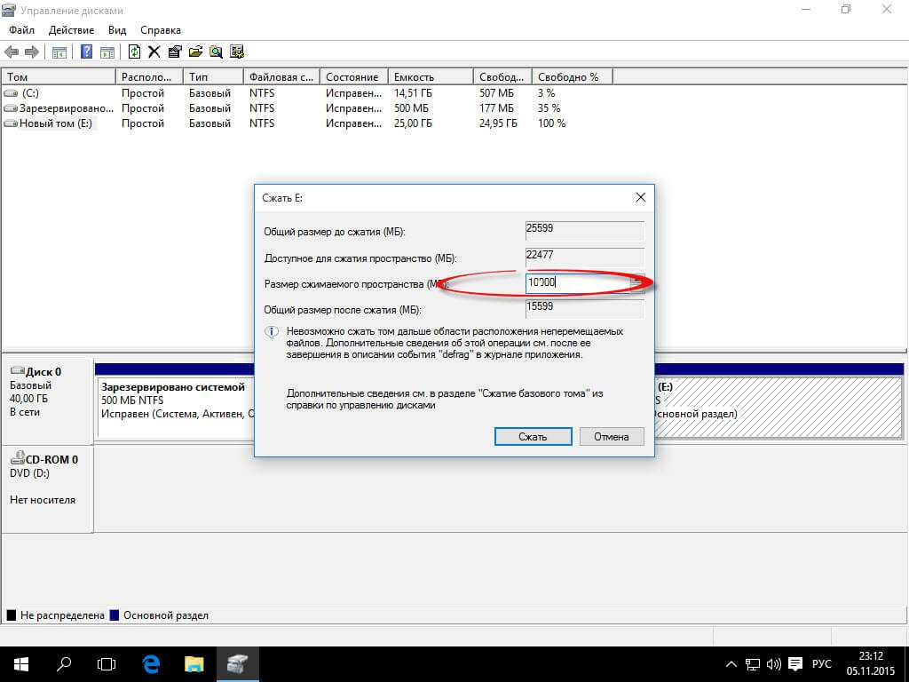Image resolution: width=909 pixels, height=682 pixels.
Task: Open the Properties toolbar icon
Action: [175, 52]
